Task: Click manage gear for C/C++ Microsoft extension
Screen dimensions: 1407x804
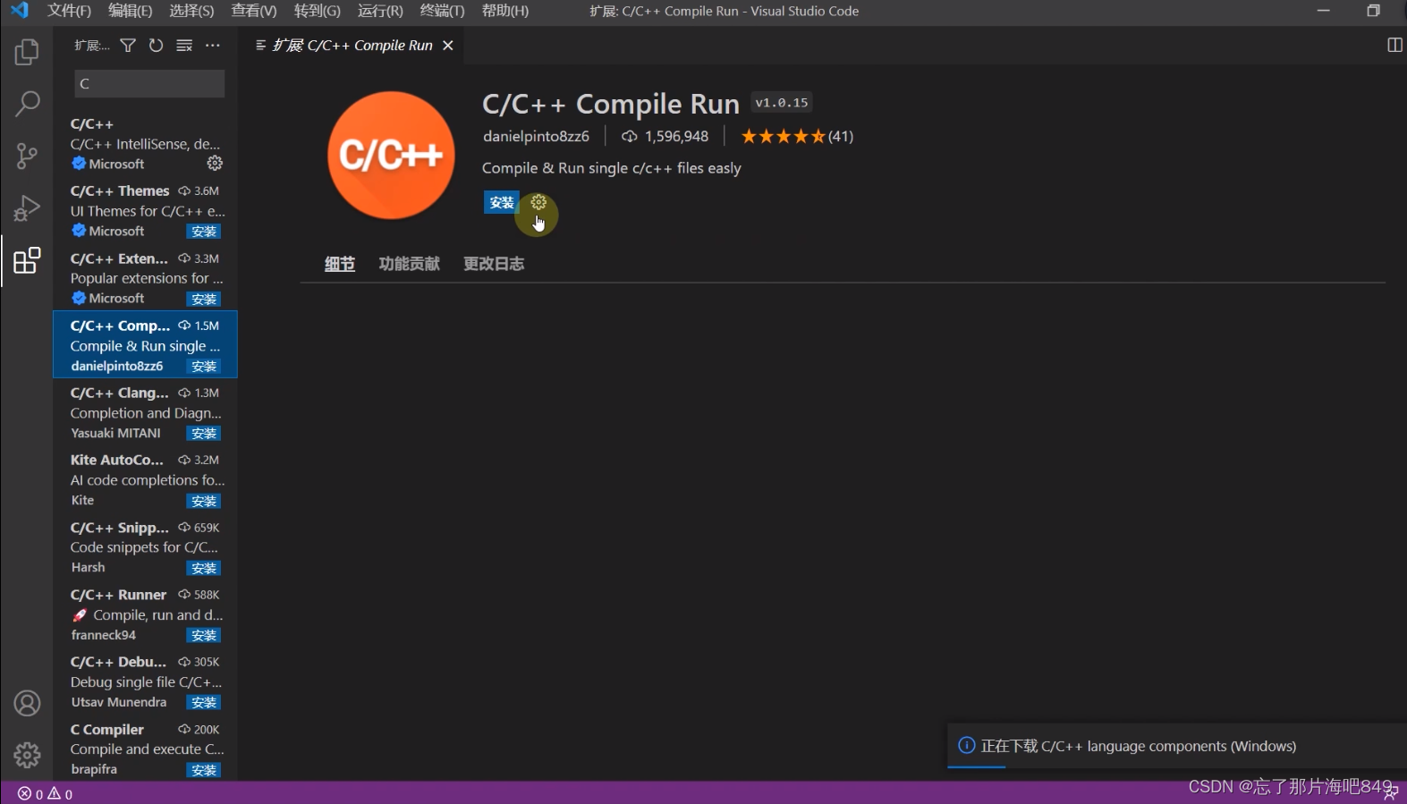Action: 215,164
